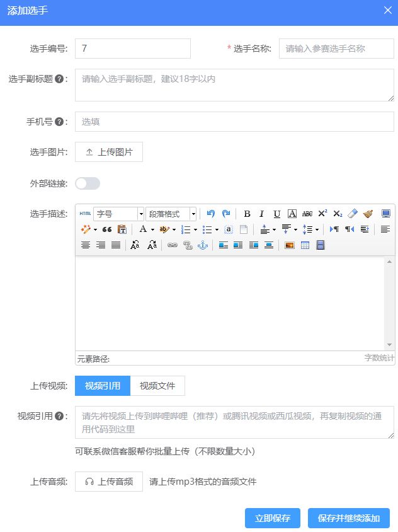Open font color dropdown arrow
398x532 pixels.
coord(152,229)
